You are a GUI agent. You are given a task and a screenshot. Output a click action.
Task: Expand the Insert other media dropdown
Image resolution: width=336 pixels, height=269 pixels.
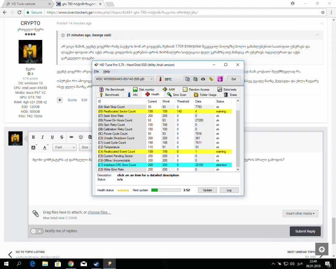(302, 213)
